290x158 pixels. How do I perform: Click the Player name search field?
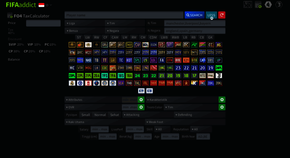pos(124,15)
